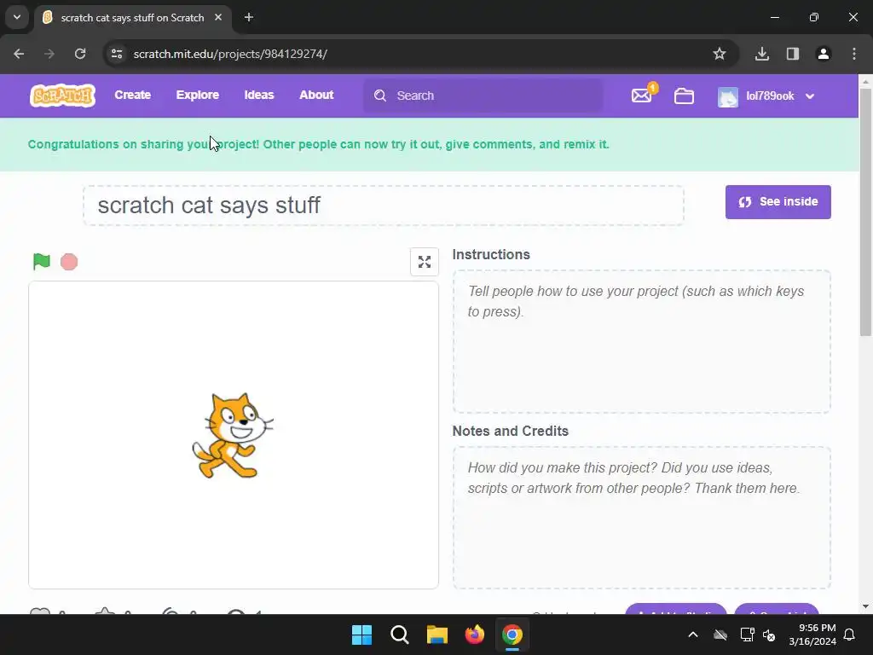873x655 pixels.
Task: Open the Chrome three-dot menu
Action: (x=854, y=54)
